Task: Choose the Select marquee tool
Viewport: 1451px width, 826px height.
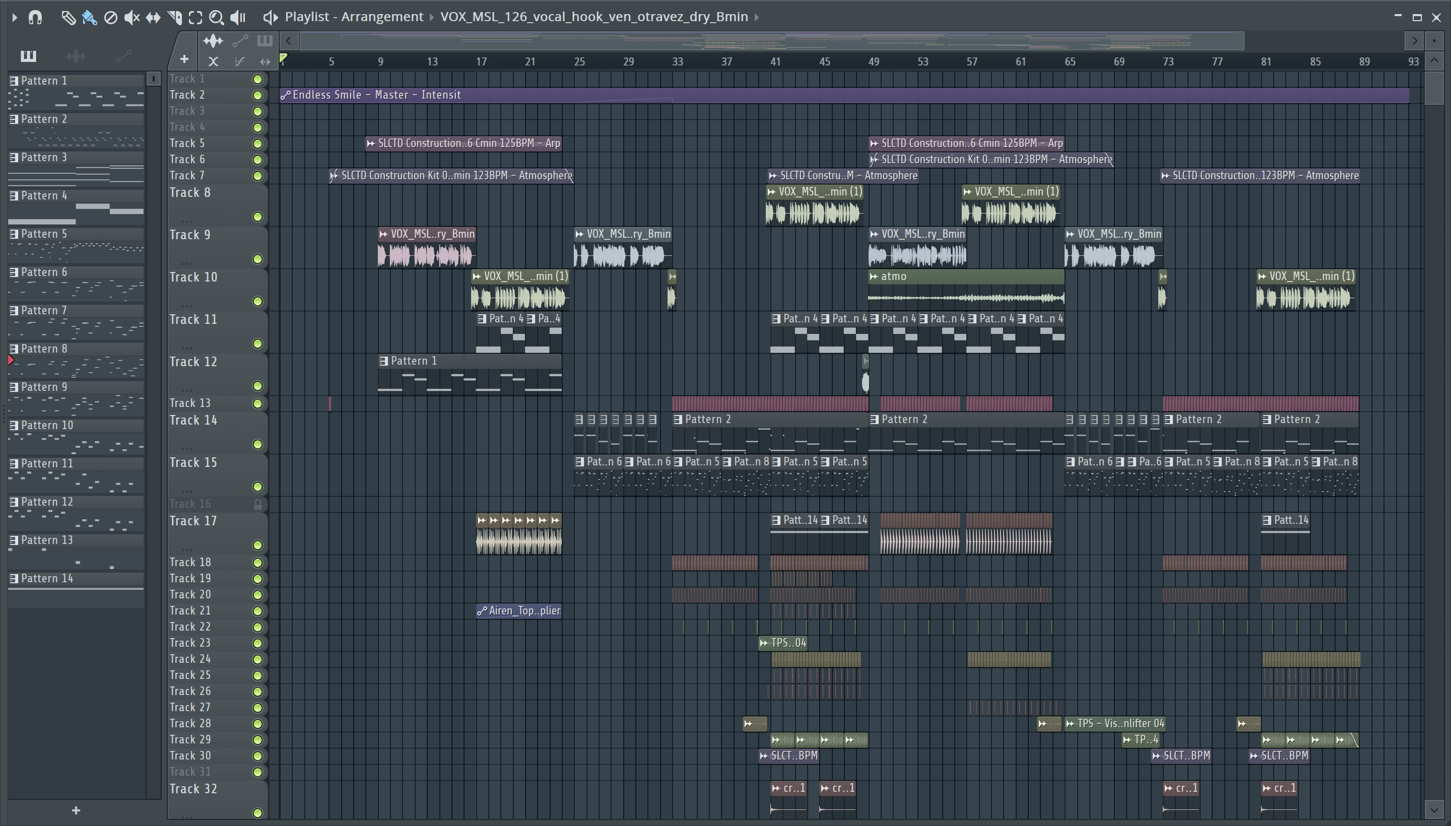Action: click(195, 18)
